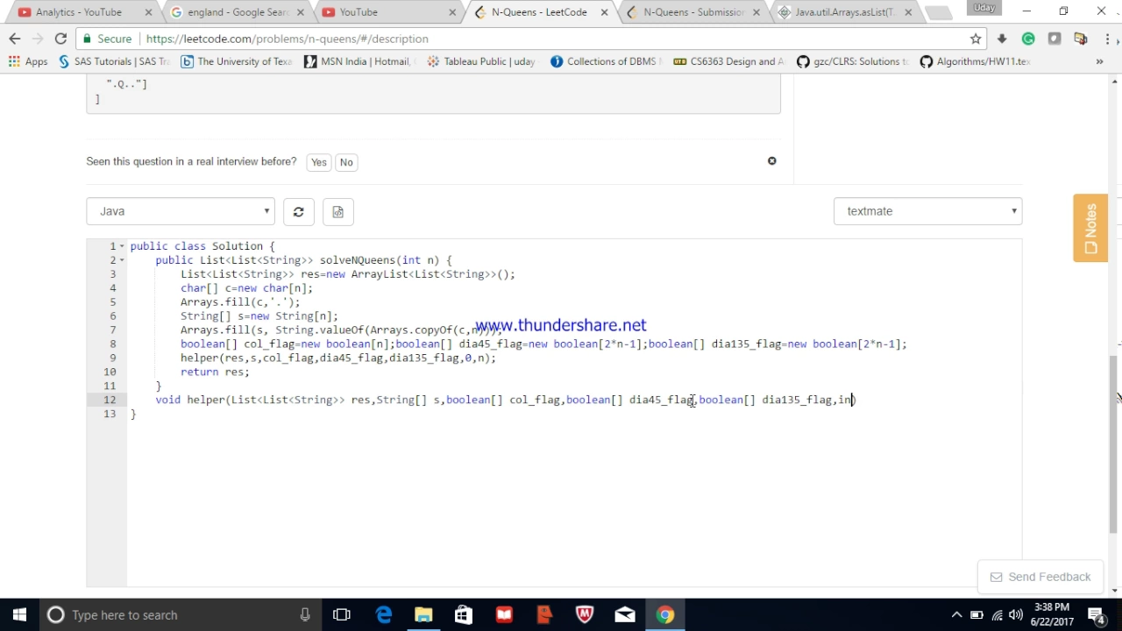Click Cortana microphone in taskbar search

(x=305, y=615)
